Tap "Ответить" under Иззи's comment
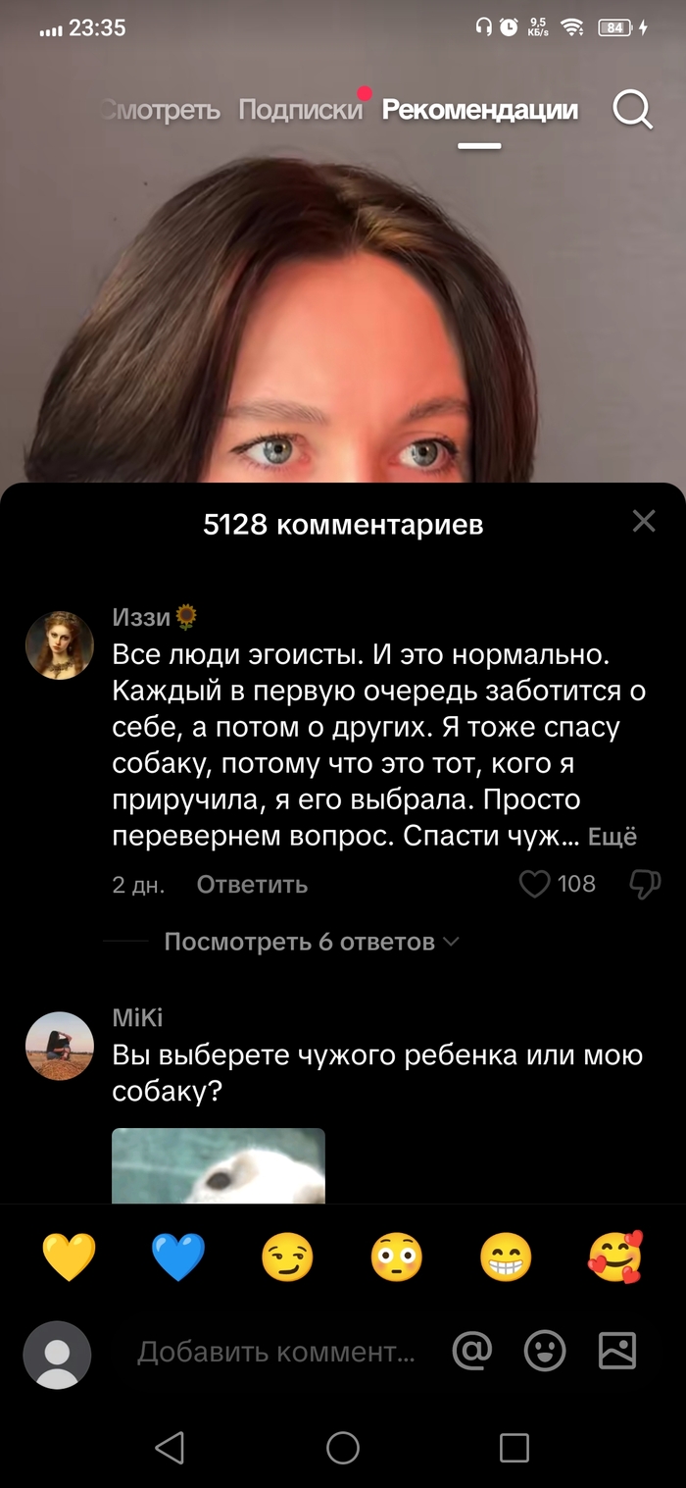This screenshot has width=686, height=1488. point(252,884)
